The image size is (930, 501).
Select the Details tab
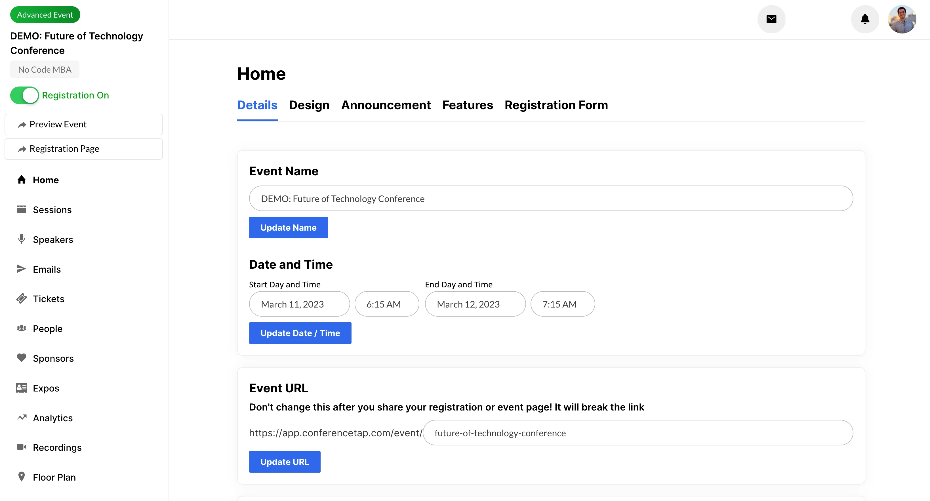[257, 105]
